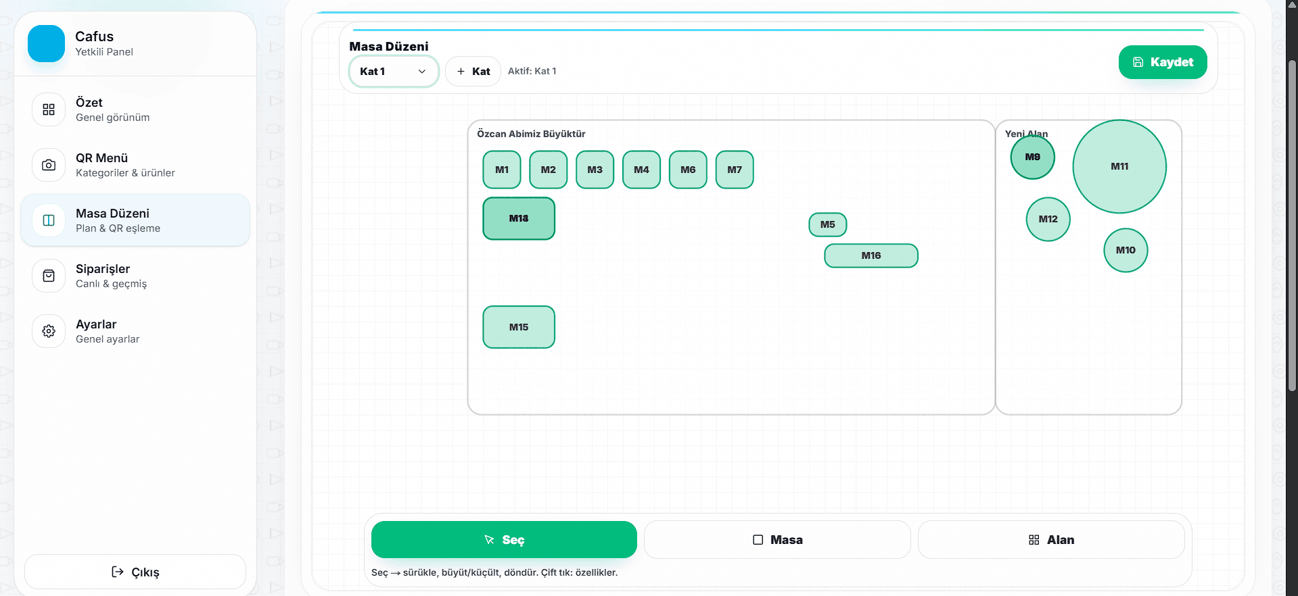Viewport: 1298px width, 596px height.
Task: Expand floor list via the chevron arrow
Action: [422, 72]
